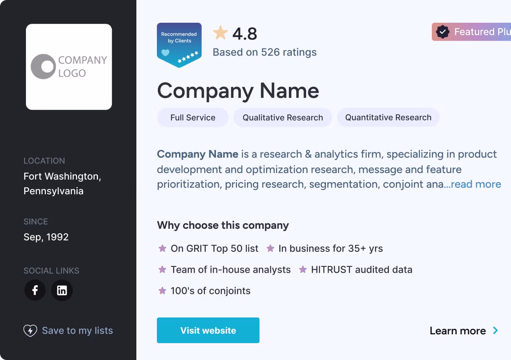Viewport: 511px width, 360px height.
Task: Open the Learn more link
Action: pos(457,331)
